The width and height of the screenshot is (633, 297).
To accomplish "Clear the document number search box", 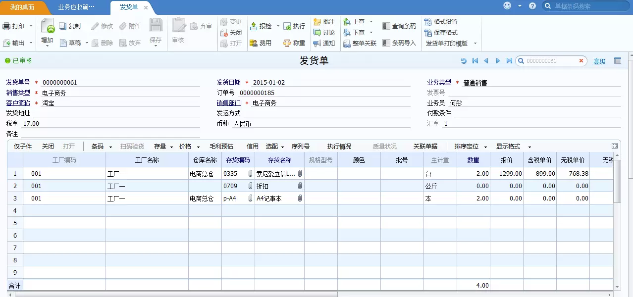I will pyautogui.click(x=581, y=61).
